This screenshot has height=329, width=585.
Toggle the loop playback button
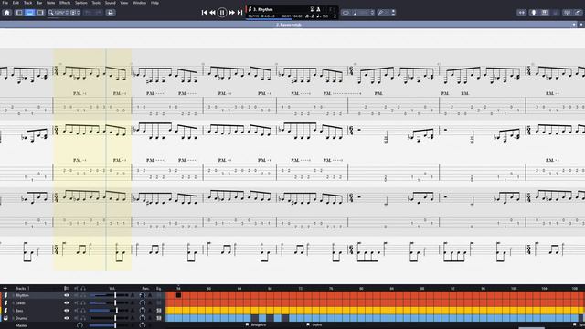click(x=346, y=13)
